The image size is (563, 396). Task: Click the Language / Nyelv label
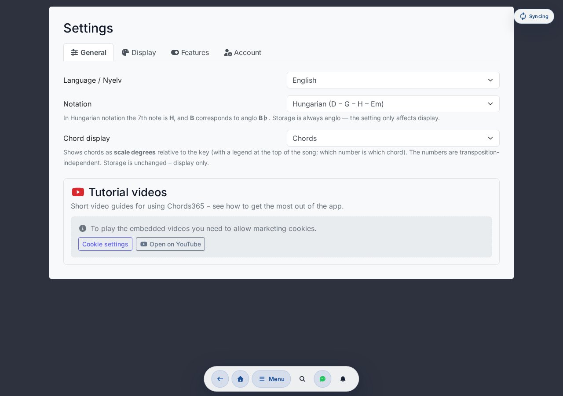click(92, 80)
